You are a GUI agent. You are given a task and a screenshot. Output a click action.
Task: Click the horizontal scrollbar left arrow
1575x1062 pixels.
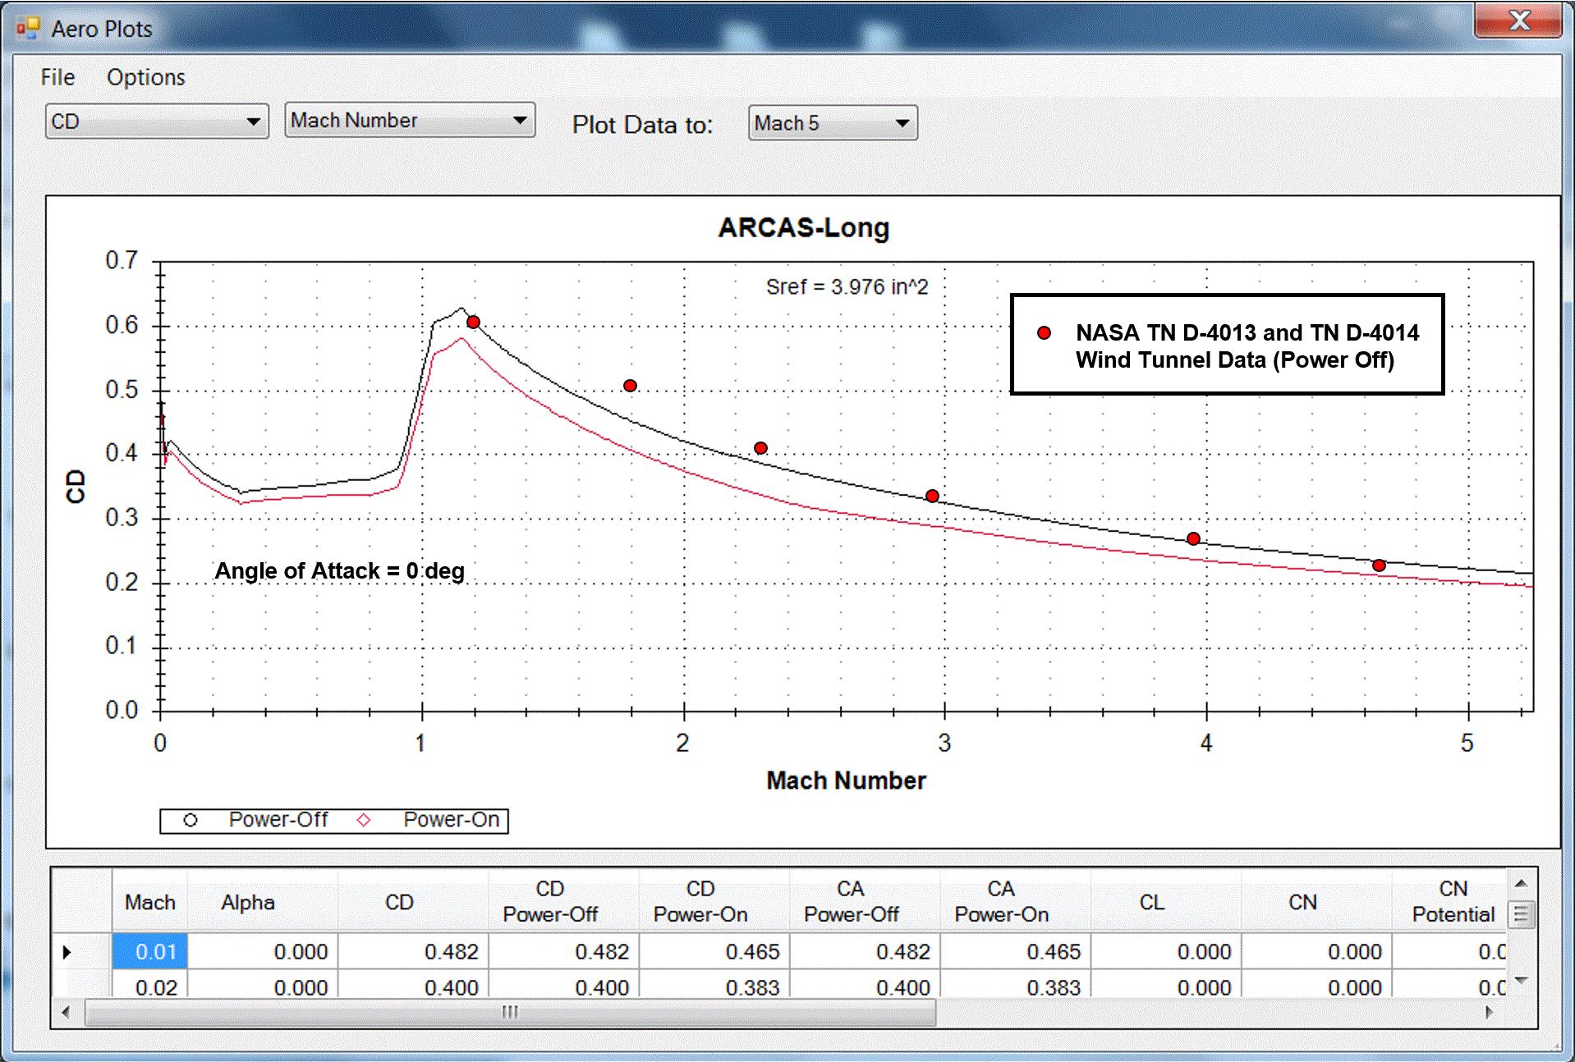point(66,1012)
